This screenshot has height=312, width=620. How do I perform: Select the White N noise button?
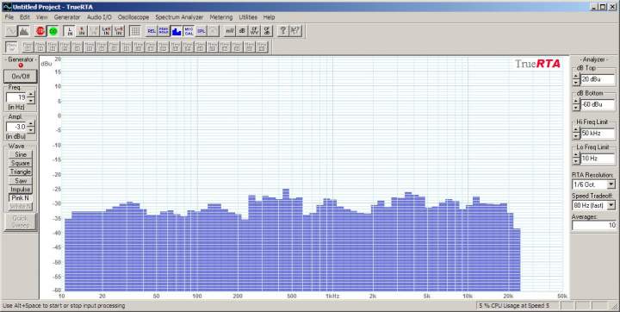[x=21, y=207]
